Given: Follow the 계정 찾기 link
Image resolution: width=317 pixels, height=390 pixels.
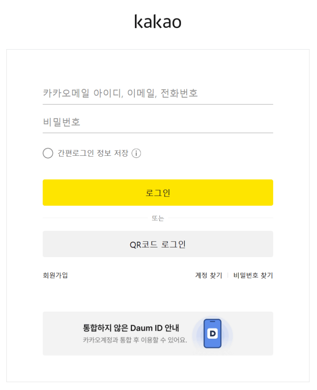Looking at the screenshot, I should pyautogui.click(x=209, y=275).
